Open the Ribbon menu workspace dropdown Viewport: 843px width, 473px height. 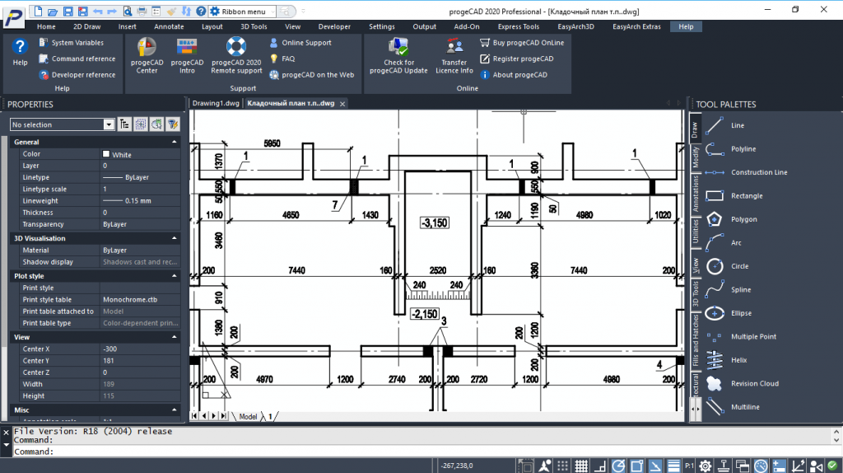[x=243, y=12]
